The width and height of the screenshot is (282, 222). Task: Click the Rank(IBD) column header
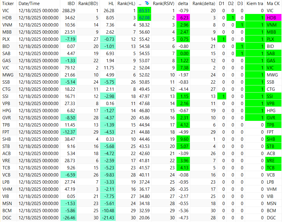click(88, 3)
